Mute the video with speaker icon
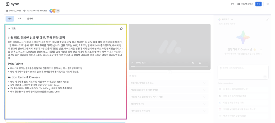Viewport: 275px width, 123px height. [193, 63]
